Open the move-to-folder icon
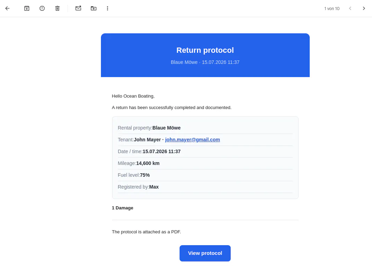Image resolution: width=372 pixels, height=266 pixels. pyautogui.click(x=94, y=9)
